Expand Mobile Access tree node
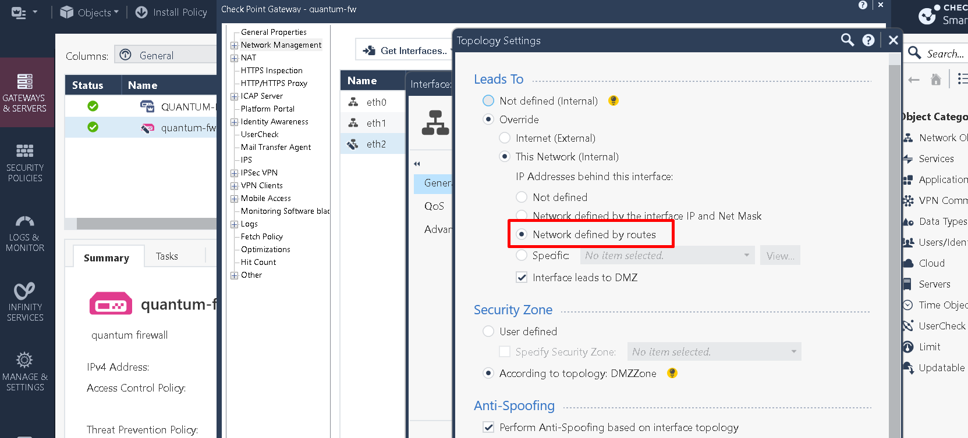 click(x=234, y=199)
